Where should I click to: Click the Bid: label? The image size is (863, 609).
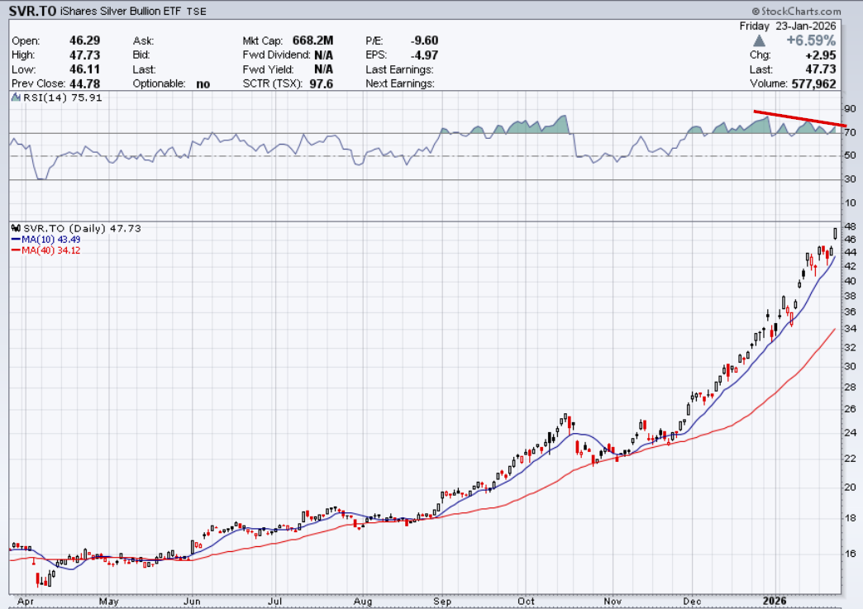tap(141, 55)
